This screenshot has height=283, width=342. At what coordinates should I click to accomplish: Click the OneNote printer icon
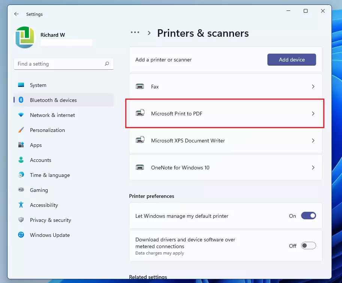[x=140, y=168]
